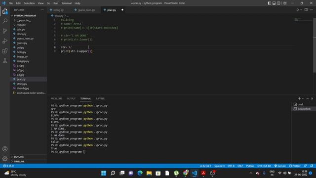
Task: Click the feedback icon in status bar
Action: tap(306, 166)
